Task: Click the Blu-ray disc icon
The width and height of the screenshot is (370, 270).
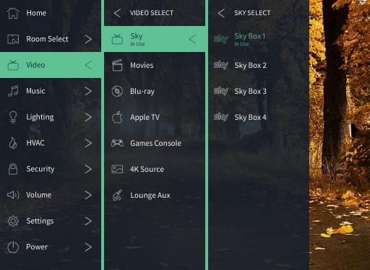Action: click(117, 91)
